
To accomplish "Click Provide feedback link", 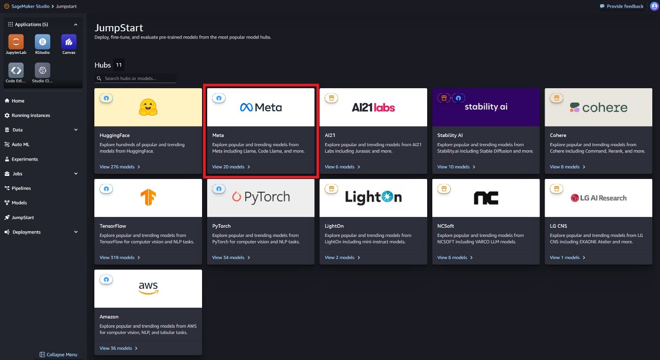I will point(622,6).
